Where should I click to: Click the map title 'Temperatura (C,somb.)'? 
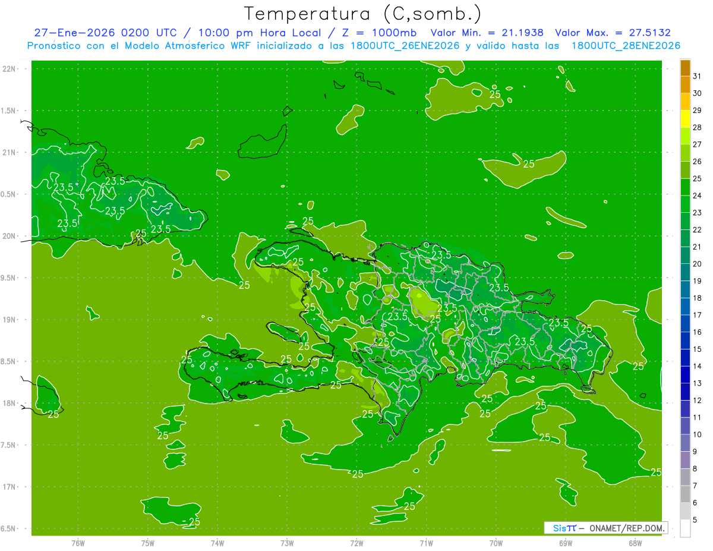(363, 14)
